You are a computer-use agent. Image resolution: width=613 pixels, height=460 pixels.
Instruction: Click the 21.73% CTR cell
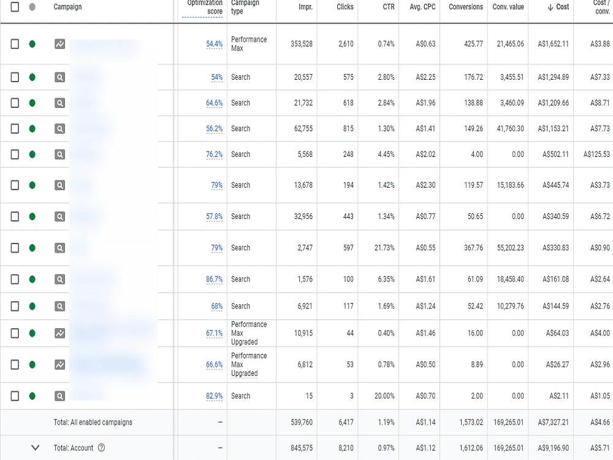point(384,248)
